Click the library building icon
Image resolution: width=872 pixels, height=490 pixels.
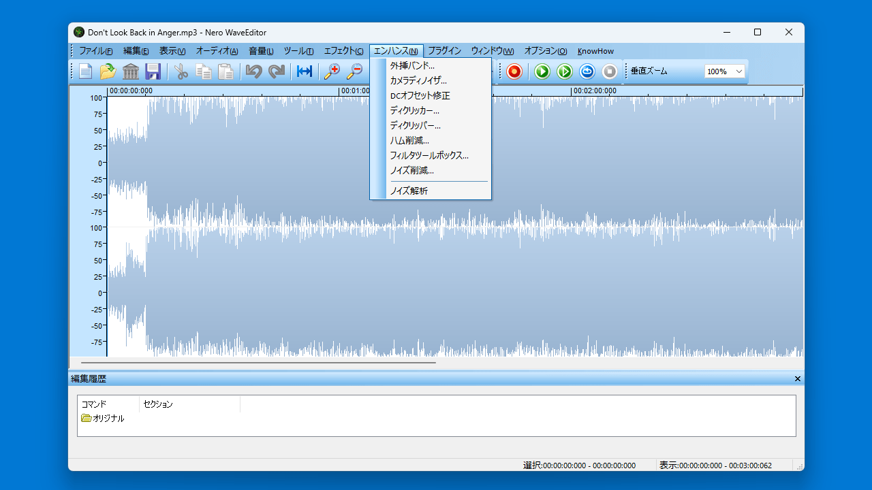tap(130, 71)
